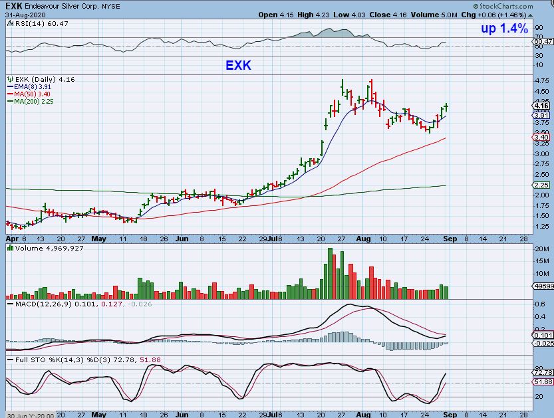Click the green MA(200) legend line marker
Screen dimensions: 554x418
[10, 102]
